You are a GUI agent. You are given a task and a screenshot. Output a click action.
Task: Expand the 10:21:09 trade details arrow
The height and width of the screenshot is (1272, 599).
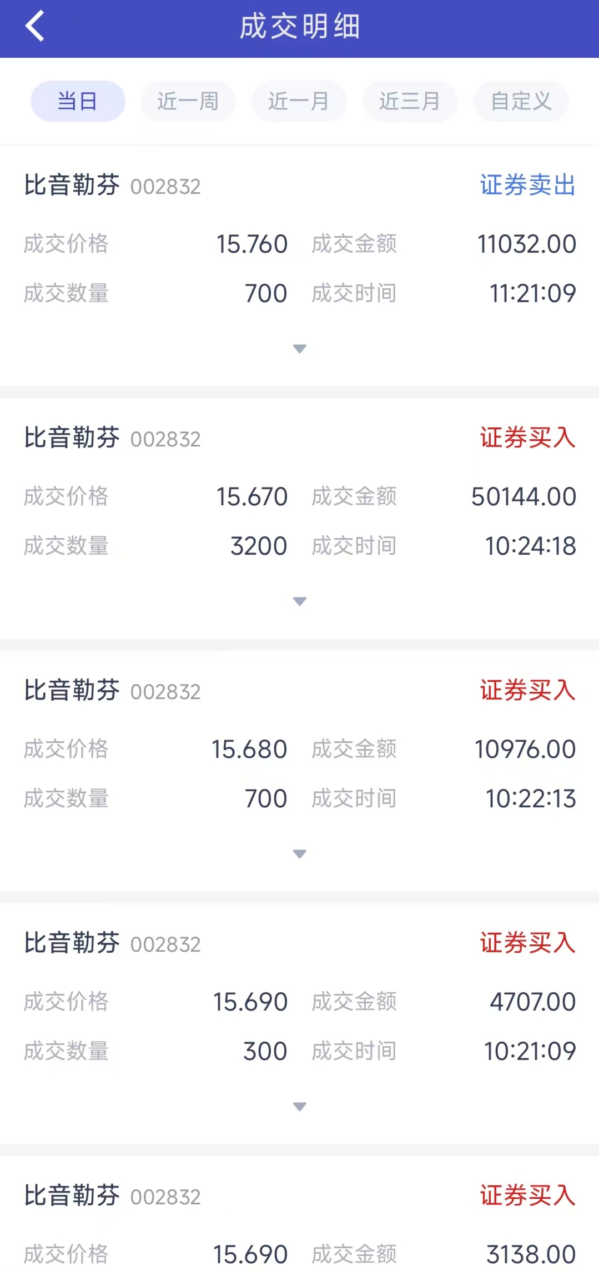[300, 1107]
